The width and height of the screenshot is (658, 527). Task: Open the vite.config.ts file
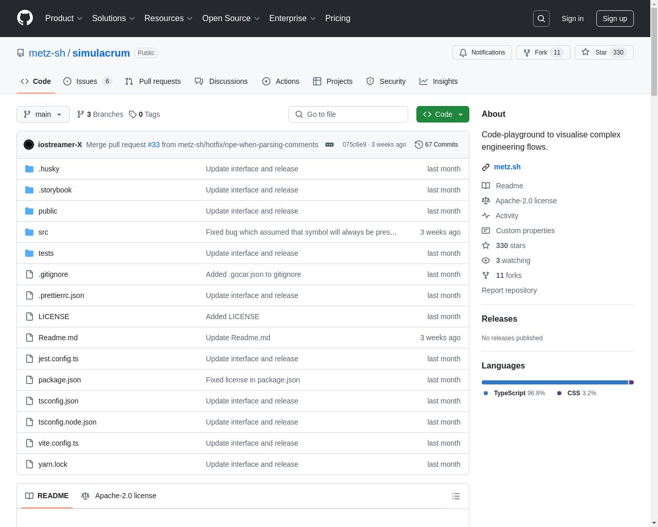click(x=59, y=443)
